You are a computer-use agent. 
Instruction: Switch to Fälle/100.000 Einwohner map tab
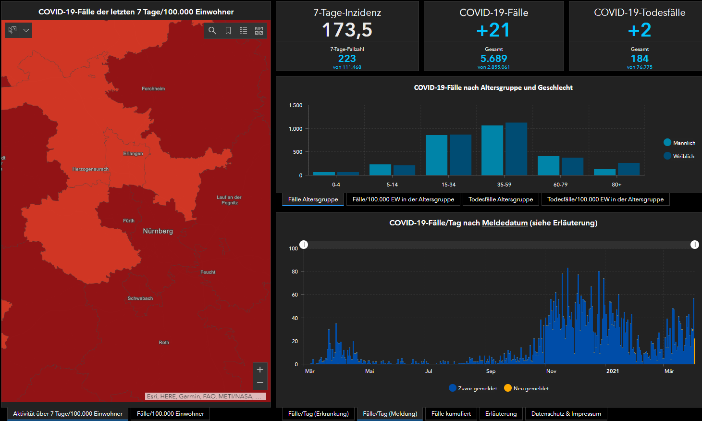(x=170, y=414)
